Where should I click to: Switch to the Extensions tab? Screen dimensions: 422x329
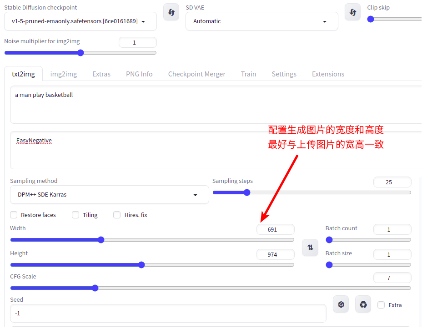[x=328, y=74]
